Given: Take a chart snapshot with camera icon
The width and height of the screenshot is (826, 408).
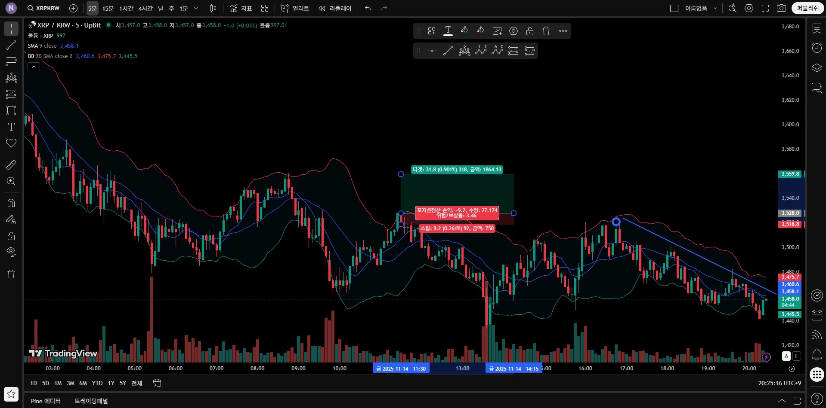Looking at the screenshot, I should pyautogui.click(x=782, y=8).
